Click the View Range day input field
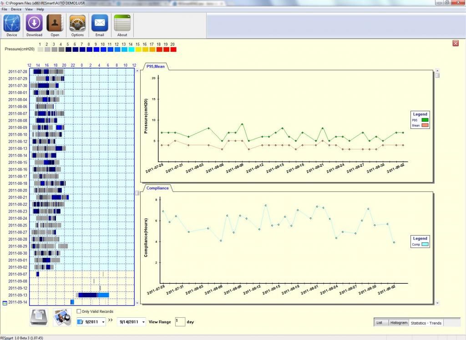Viewport: 466px width, 340px height. click(180, 322)
